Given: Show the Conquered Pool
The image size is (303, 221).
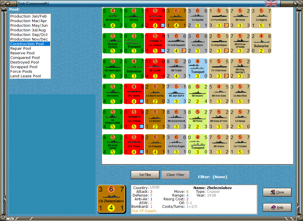Looking at the screenshot, I should 30,58.
